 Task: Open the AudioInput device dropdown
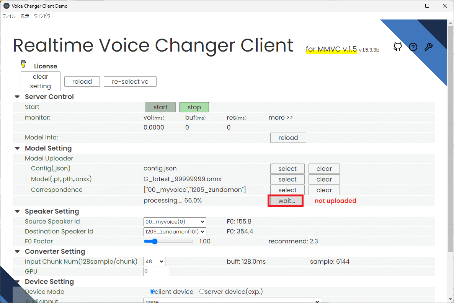232,300
